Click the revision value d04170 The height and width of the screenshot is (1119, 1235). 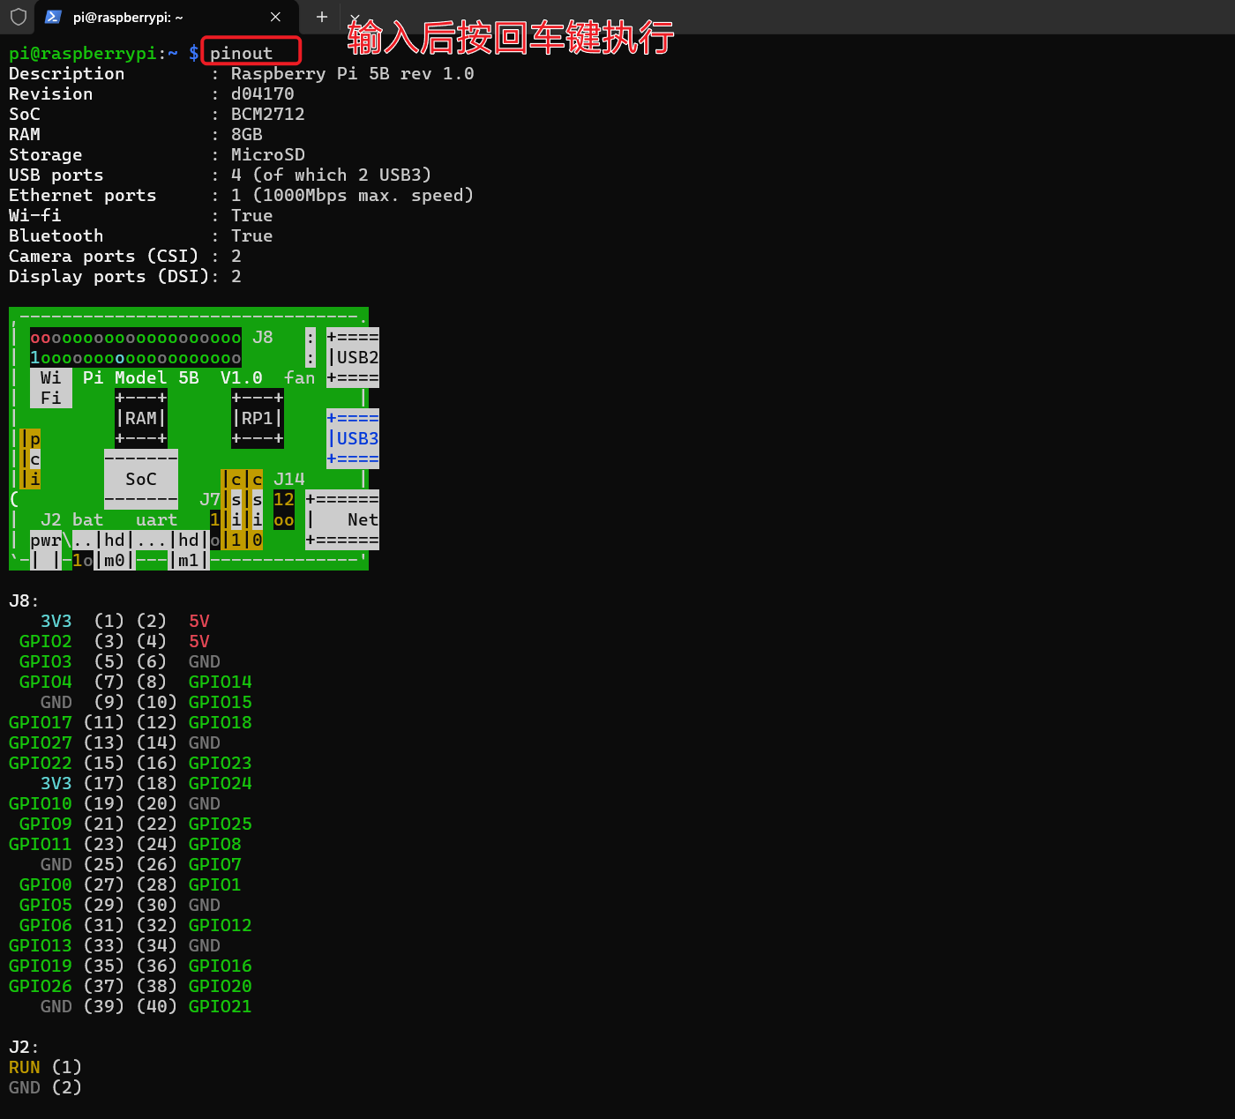263,94
